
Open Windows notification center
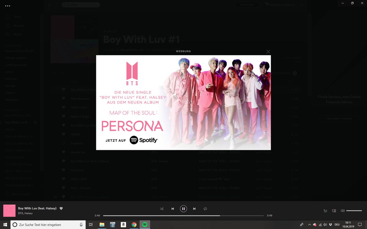tap(360, 224)
